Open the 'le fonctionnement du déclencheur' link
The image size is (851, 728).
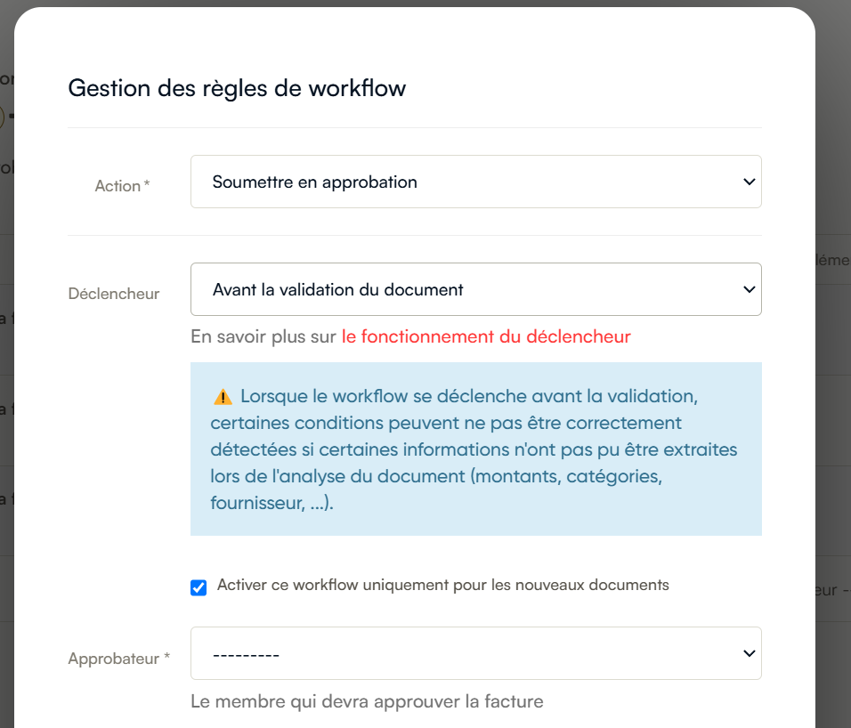[x=486, y=337]
